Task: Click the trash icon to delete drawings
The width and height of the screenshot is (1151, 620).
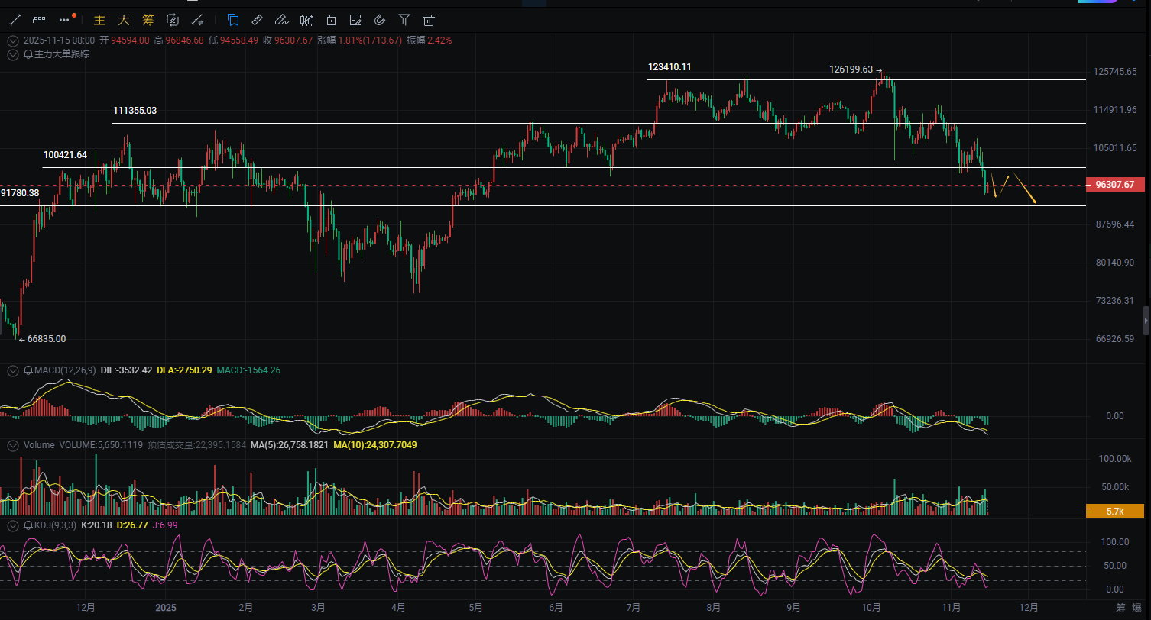Action: [430, 20]
